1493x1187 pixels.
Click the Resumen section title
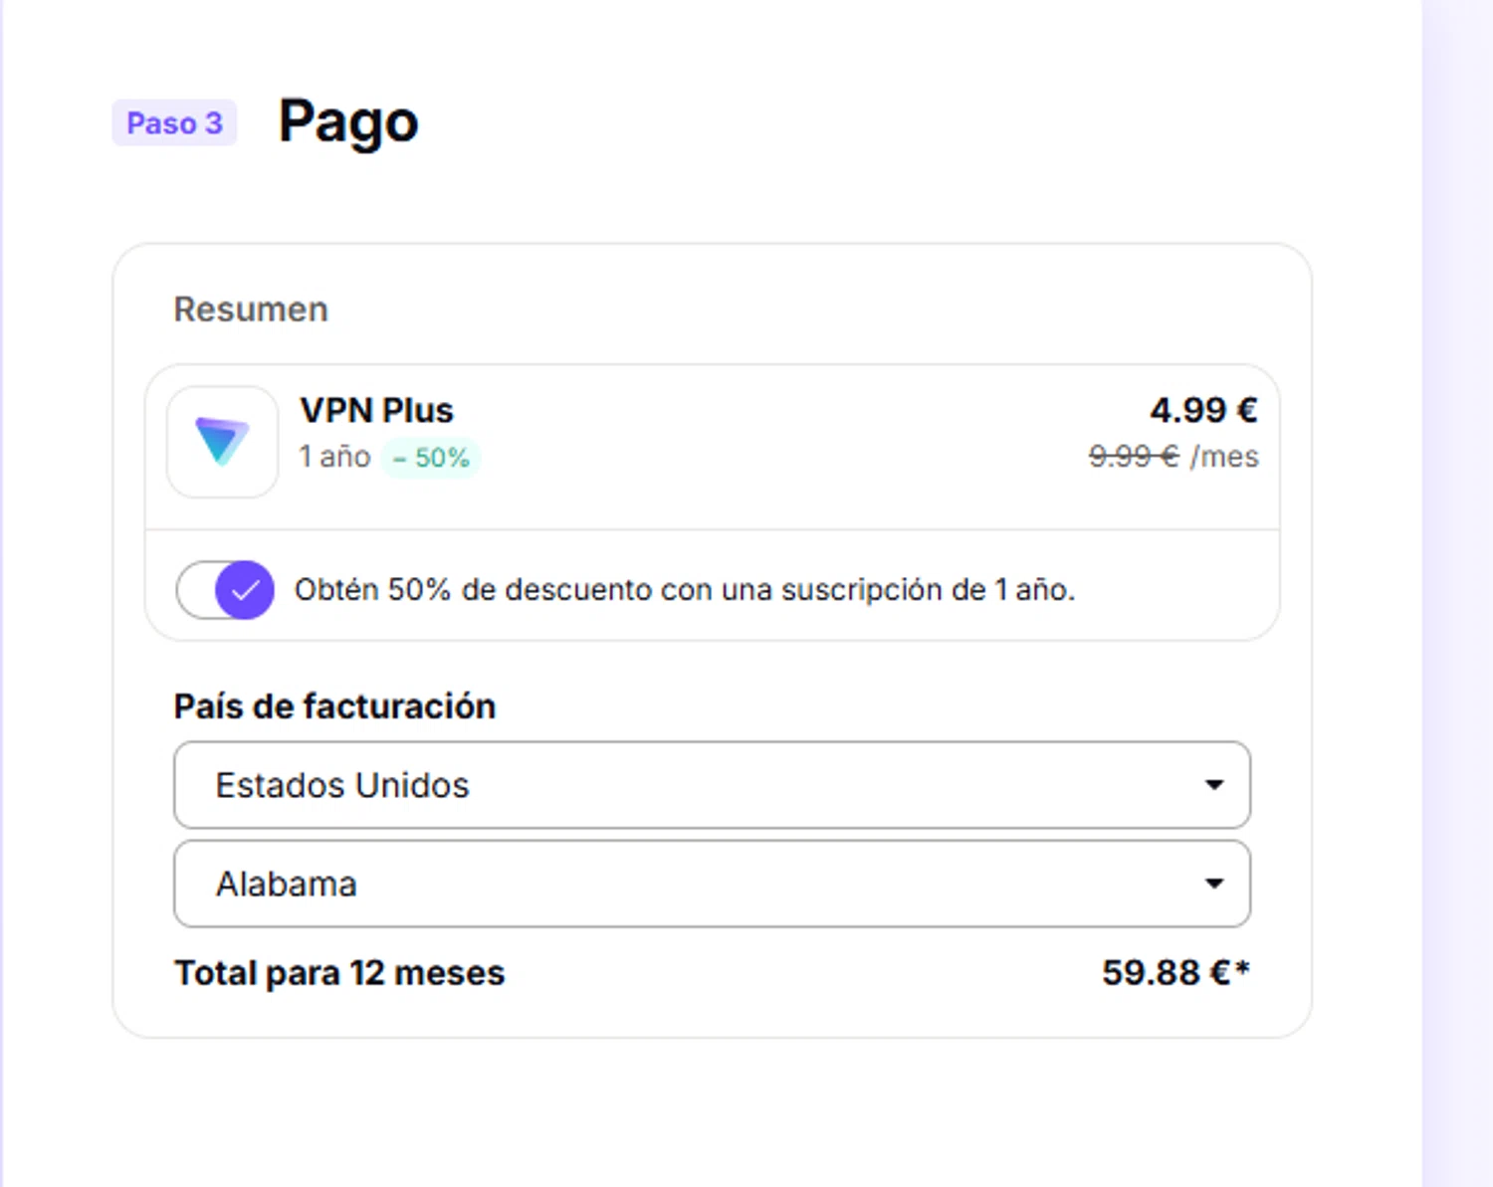(x=251, y=309)
